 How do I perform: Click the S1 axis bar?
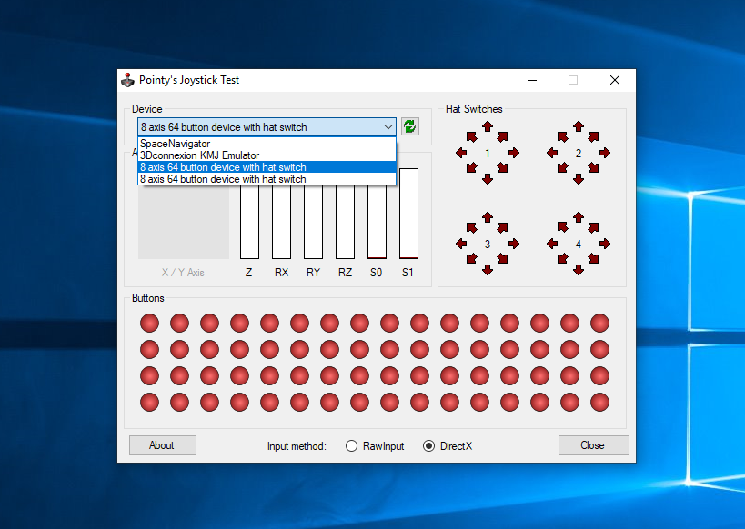pyautogui.click(x=408, y=214)
